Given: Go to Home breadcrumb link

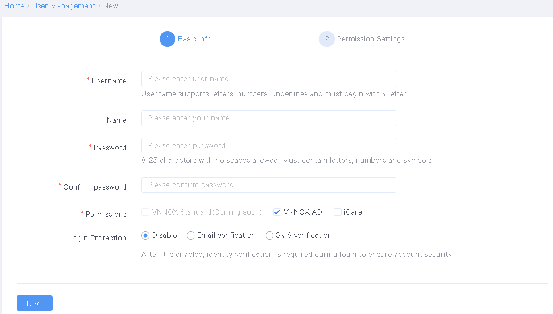Looking at the screenshot, I should tap(14, 6).
